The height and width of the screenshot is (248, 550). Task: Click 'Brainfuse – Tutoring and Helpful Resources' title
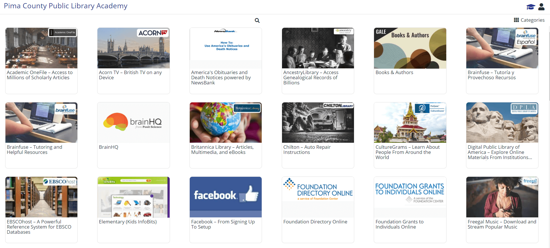(35, 150)
